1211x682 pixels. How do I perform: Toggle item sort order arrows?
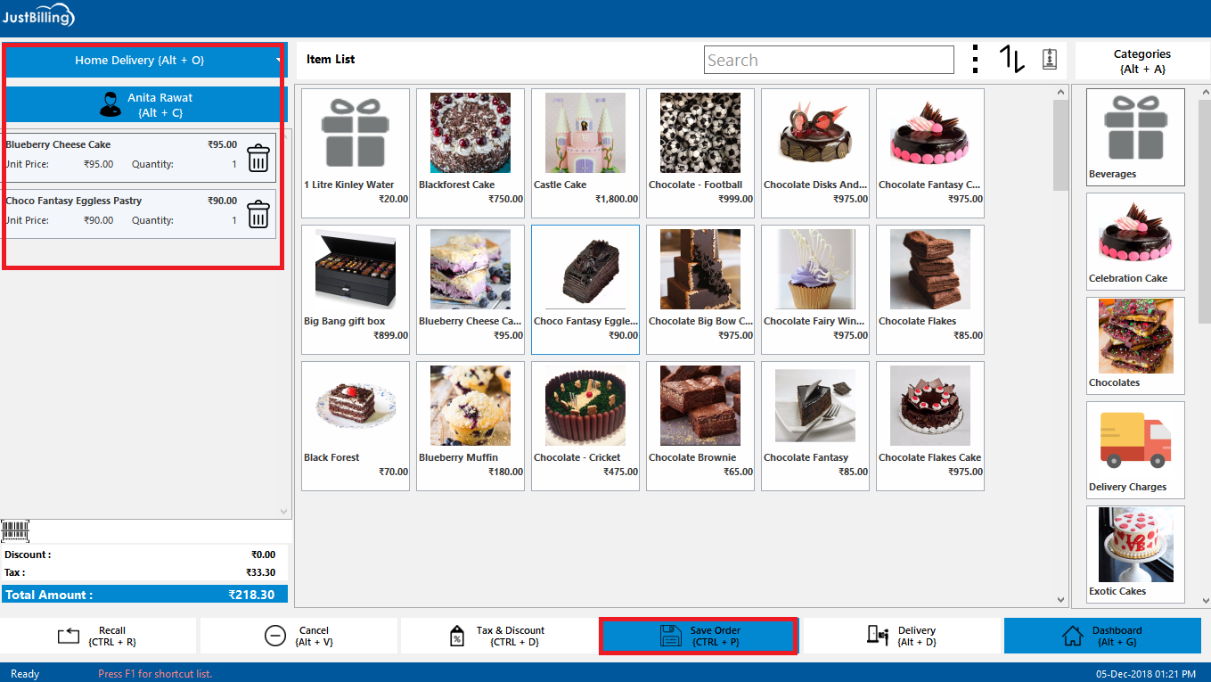click(1011, 60)
